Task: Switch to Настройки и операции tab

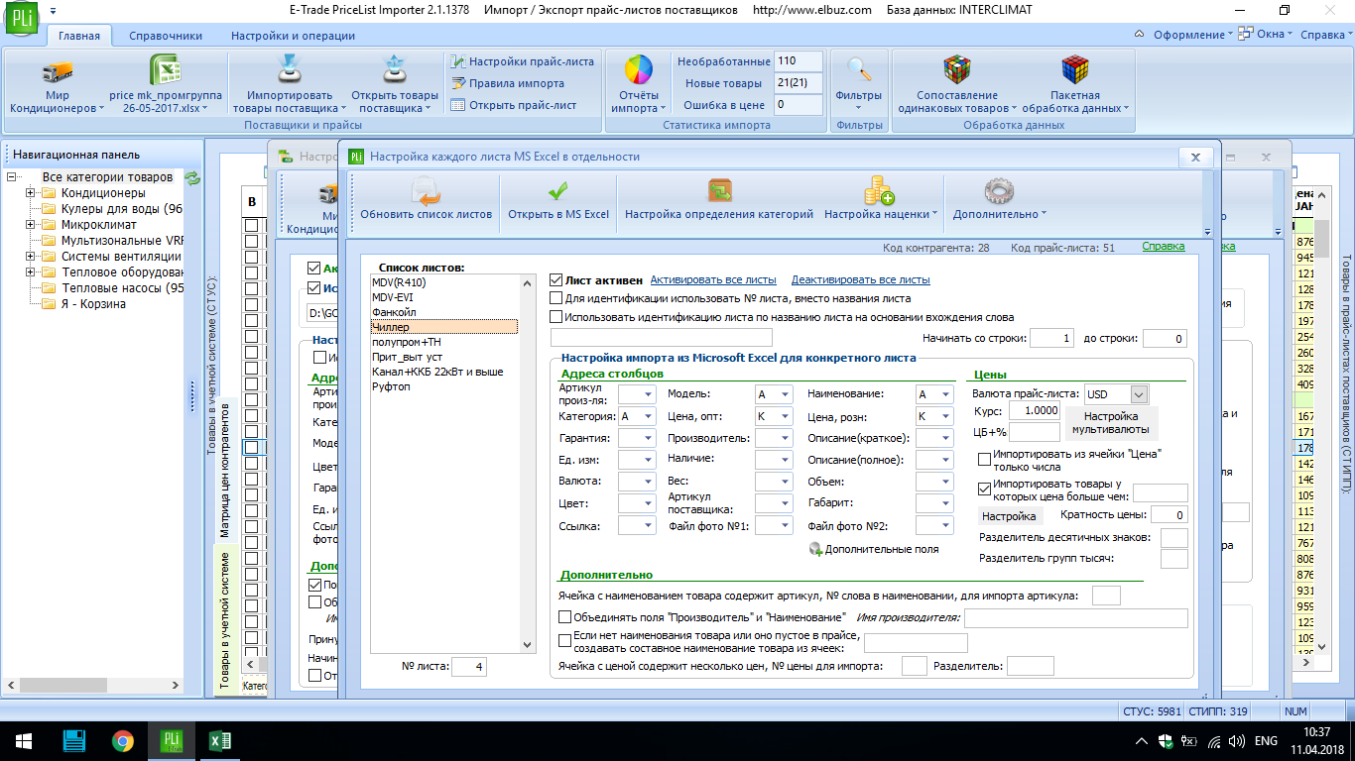Action: tap(293, 36)
